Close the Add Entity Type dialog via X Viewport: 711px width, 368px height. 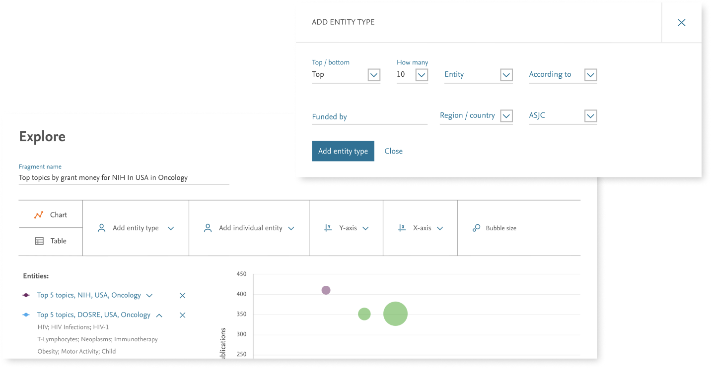pyautogui.click(x=681, y=22)
